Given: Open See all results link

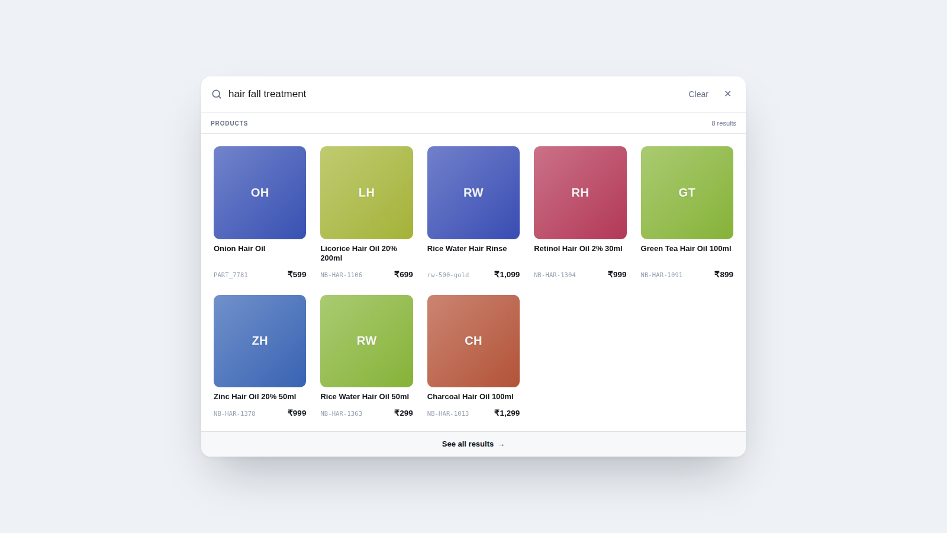Looking at the screenshot, I should tap(474, 444).
